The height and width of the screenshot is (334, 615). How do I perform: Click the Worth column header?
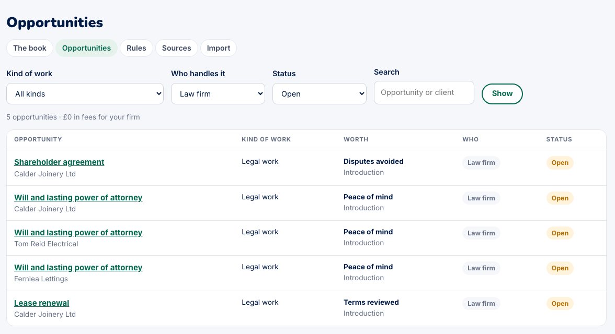(x=356, y=139)
